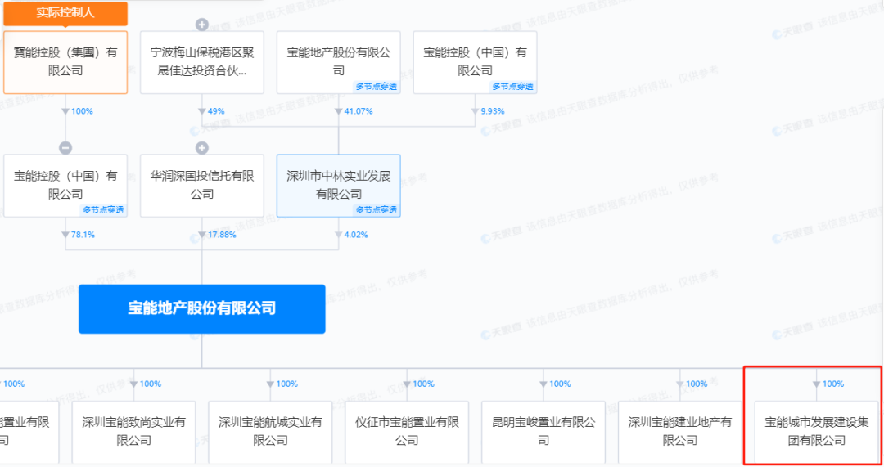Screen dimensions: 884x467
Task: Click the 78.1% shareholding label
Action: (x=83, y=235)
